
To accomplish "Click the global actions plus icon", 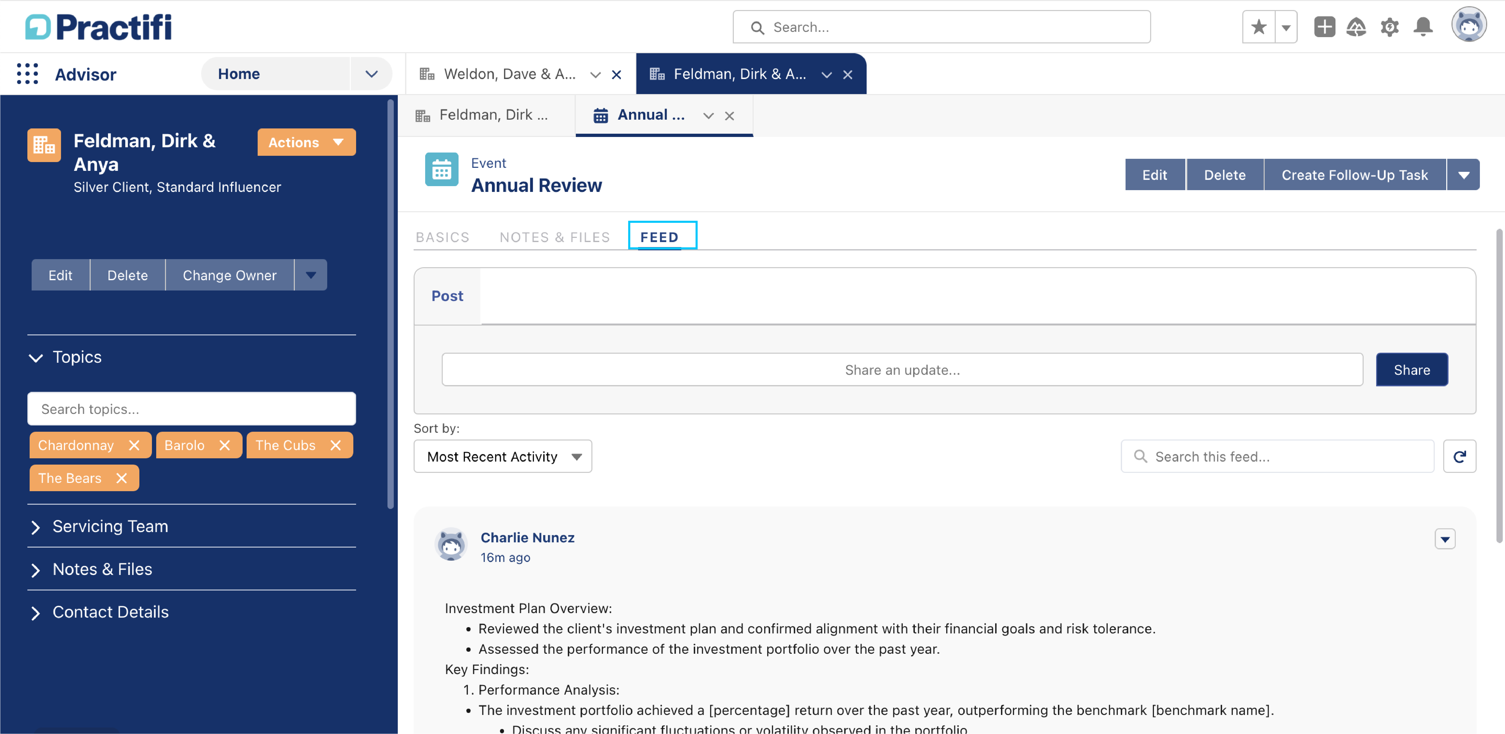I will (x=1324, y=27).
